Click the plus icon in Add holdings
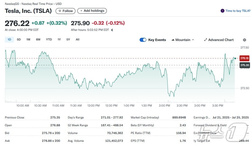The height and width of the screenshot is (145, 251). coord(81,11)
